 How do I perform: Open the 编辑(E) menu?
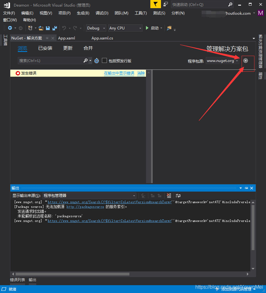point(27,13)
